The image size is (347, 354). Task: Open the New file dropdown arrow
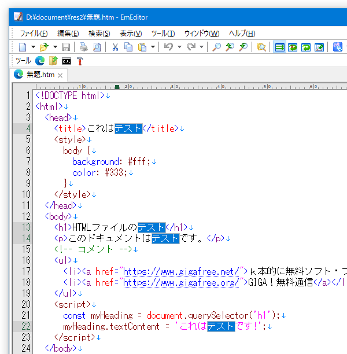(33, 47)
